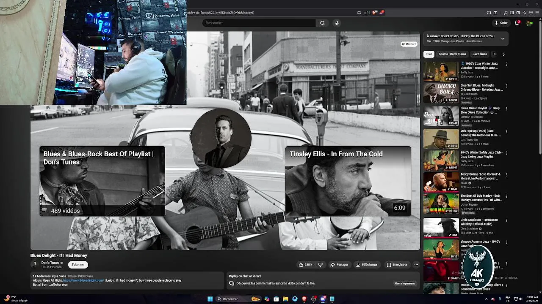Open Brave main hamburger menu

click(537, 13)
